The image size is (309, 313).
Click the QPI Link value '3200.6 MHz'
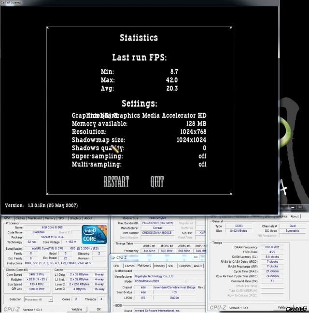(x=37, y=289)
